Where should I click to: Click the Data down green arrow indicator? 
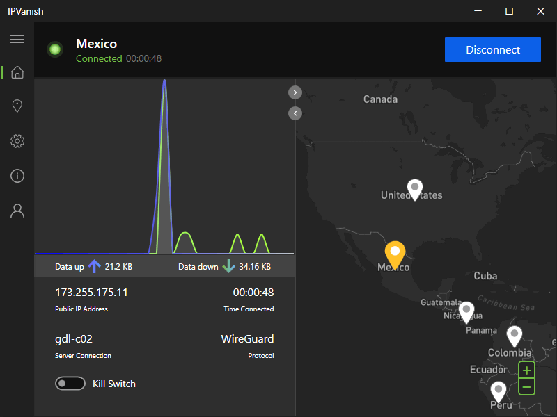pyautogui.click(x=230, y=266)
